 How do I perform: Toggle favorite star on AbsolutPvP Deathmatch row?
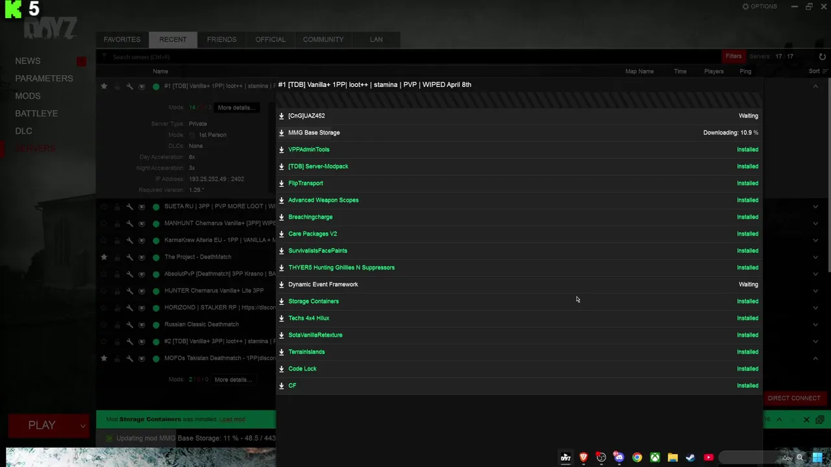click(104, 274)
